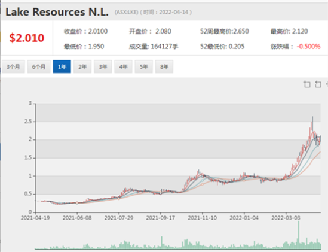Click the candlestick peak near 2.65
328x252 pixels.
[x=312, y=124]
